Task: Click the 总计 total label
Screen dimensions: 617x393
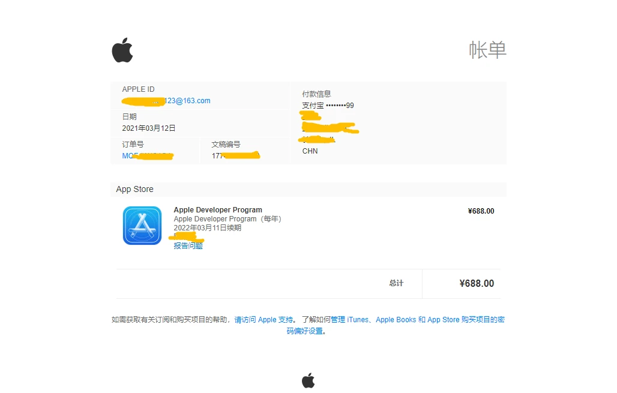Action: coord(396,283)
